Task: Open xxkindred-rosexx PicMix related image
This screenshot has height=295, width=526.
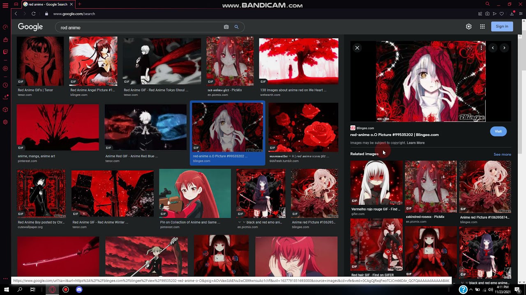Action: (431, 186)
